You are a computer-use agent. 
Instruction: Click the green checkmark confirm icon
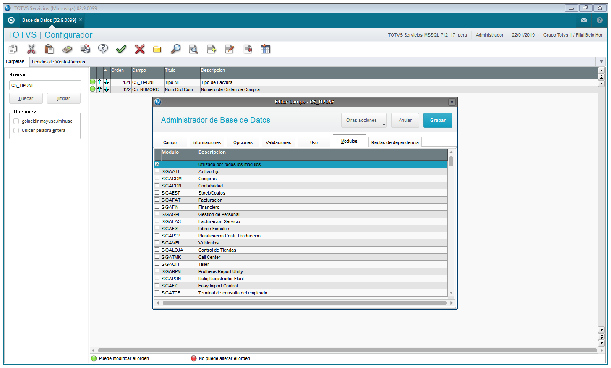tap(121, 49)
